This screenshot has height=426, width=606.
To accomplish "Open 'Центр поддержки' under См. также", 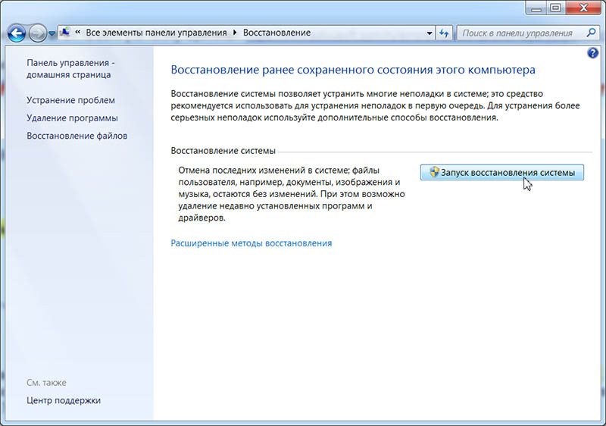I will (x=63, y=400).
